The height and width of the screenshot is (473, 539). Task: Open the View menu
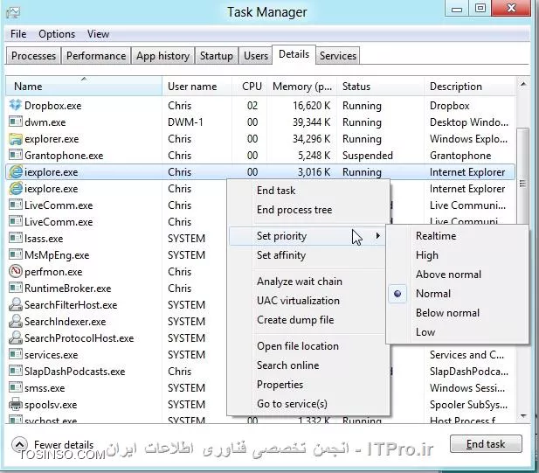[x=98, y=34]
